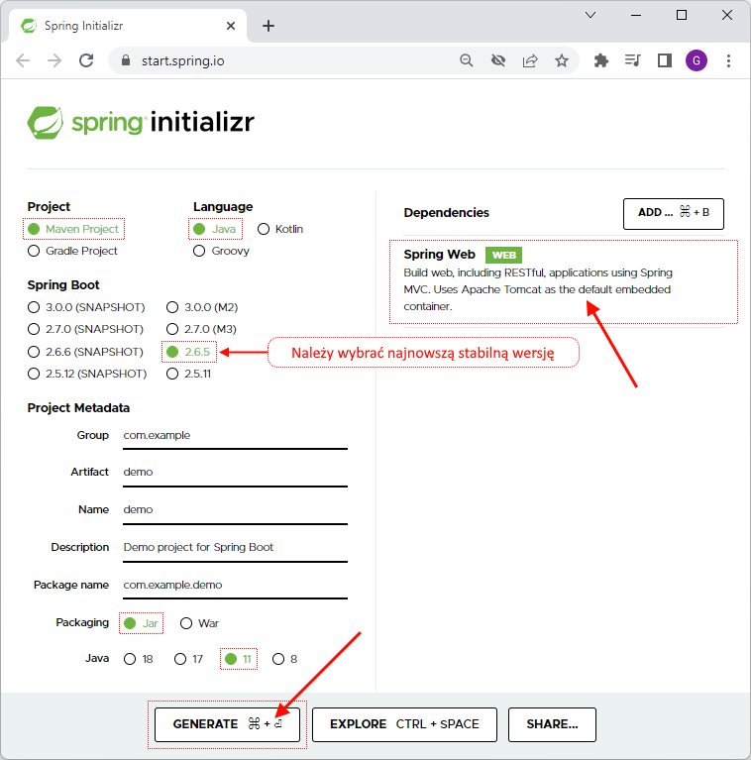This screenshot has height=760, width=751.
Task: Click the GENERATE button
Action: click(x=227, y=724)
